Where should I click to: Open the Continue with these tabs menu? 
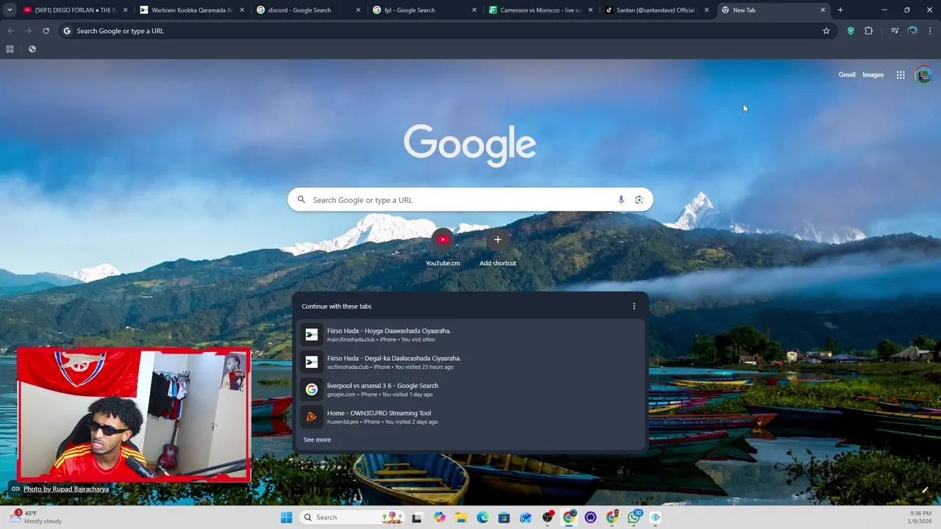[x=634, y=306]
